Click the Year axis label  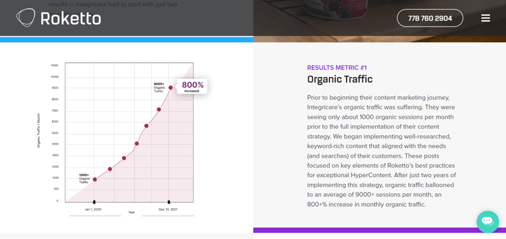pos(132,212)
